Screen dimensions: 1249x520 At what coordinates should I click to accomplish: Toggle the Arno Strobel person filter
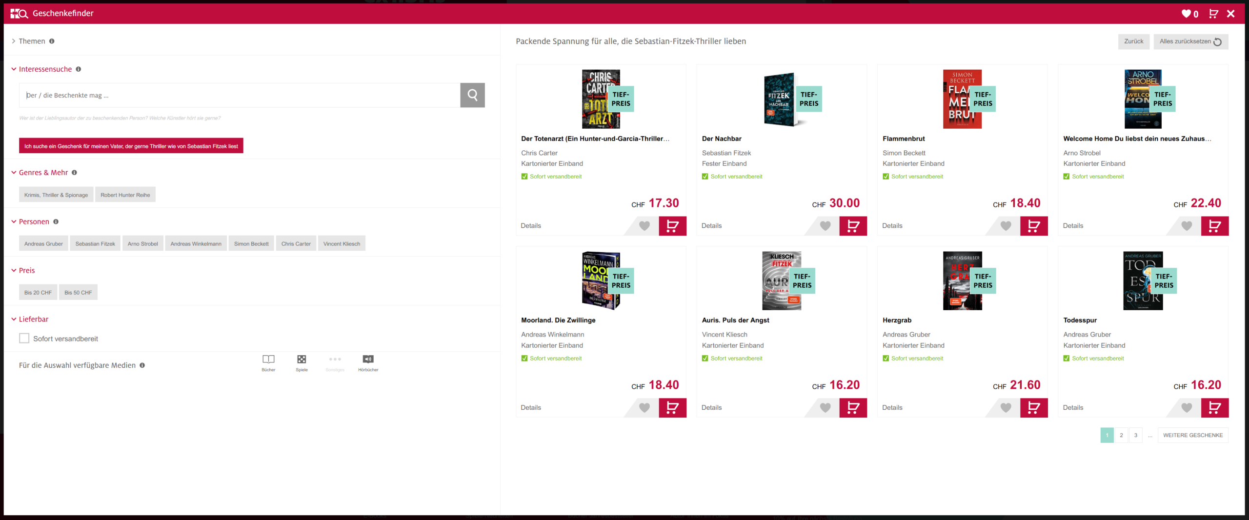[142, 243]
